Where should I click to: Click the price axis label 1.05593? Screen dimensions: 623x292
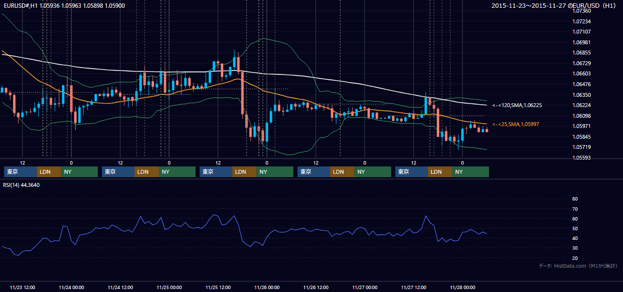click(582, 158)
